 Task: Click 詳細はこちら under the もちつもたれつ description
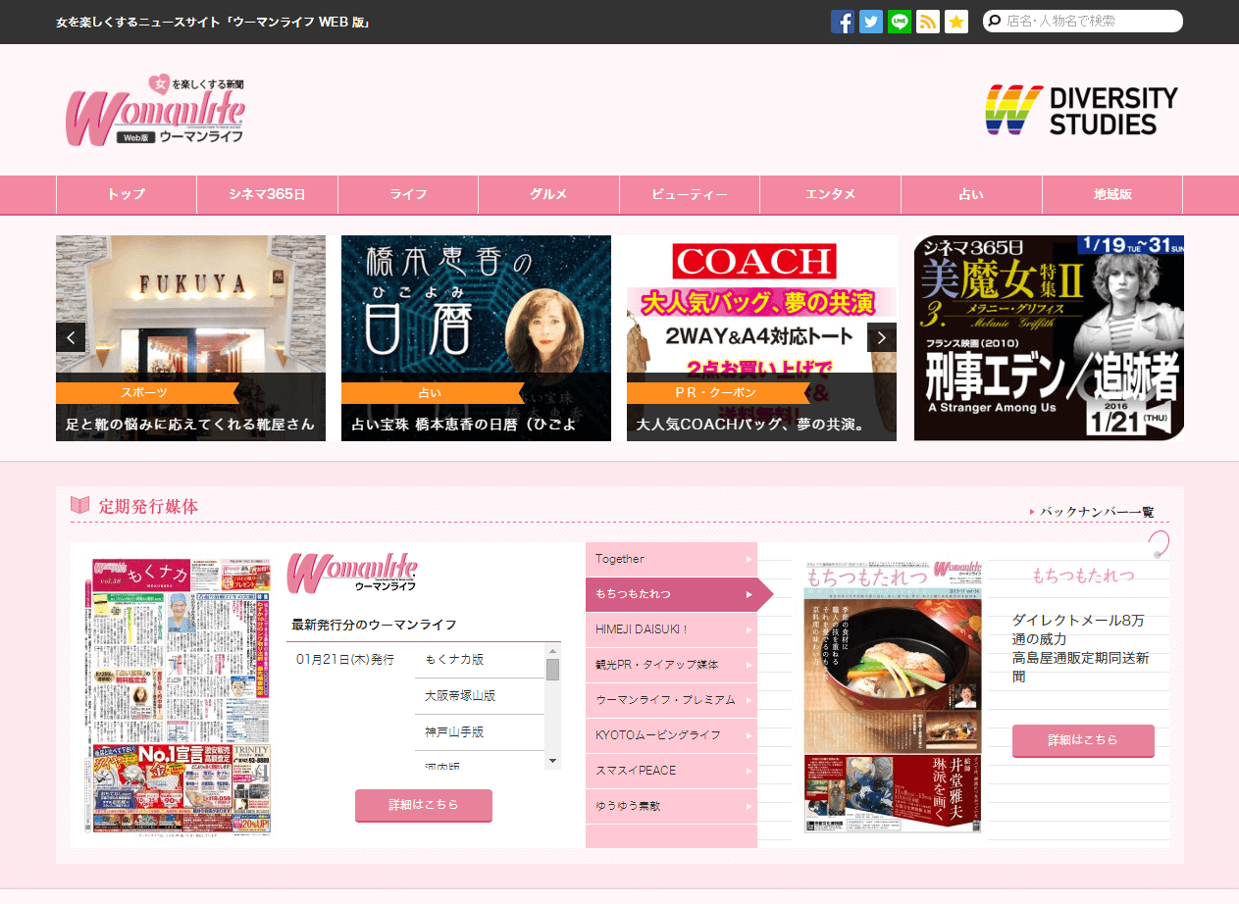coord(1083,740)
